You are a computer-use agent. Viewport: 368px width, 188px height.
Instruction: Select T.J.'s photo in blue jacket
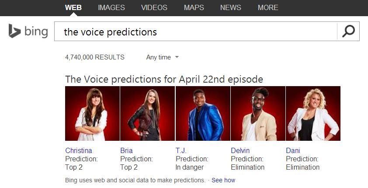coord(203,113)
